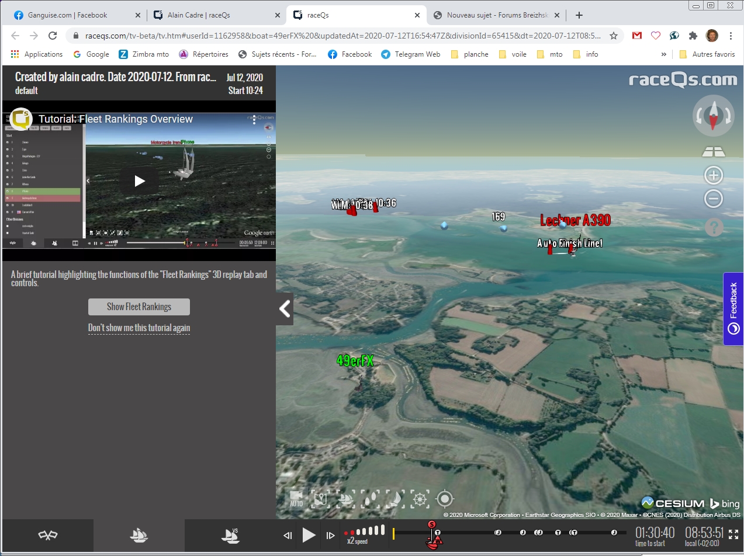Open the fleet rankings sailboats tab
The image size is (744, 556).
139,535
